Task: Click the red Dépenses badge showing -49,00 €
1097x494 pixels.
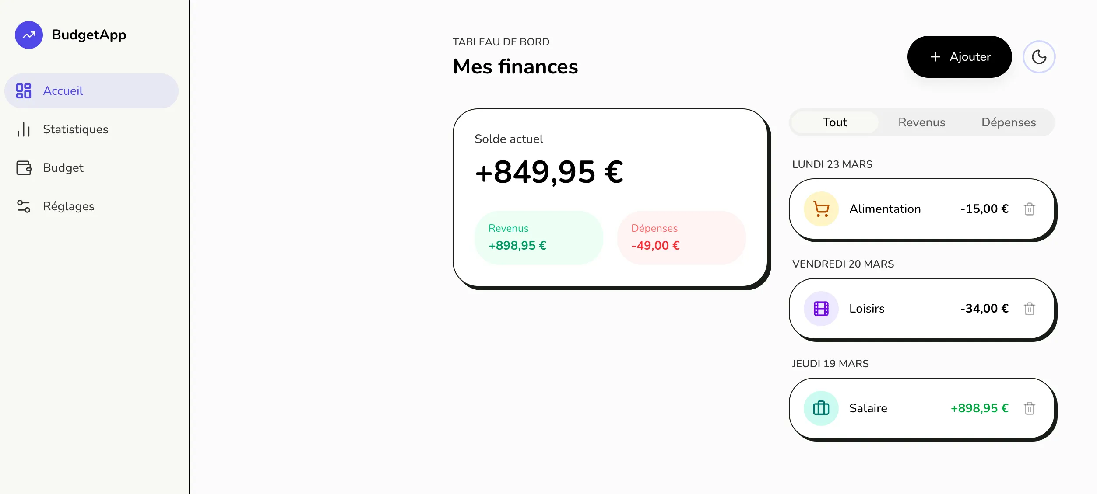Action: pos(681,237)
